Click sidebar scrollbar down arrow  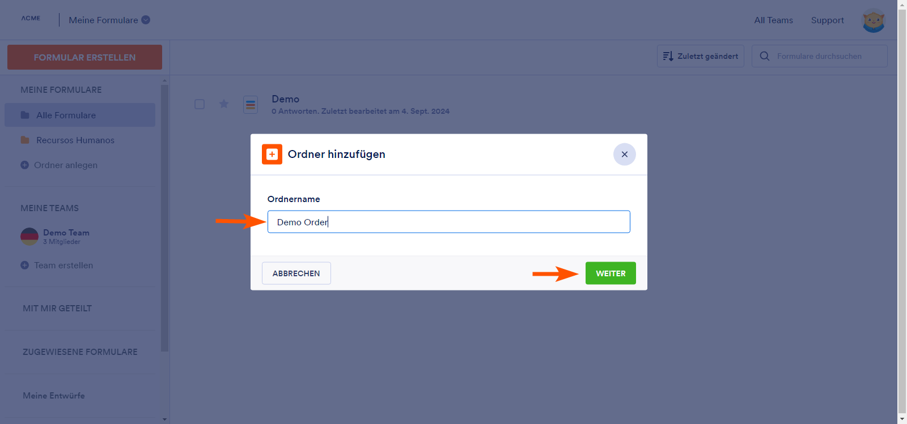coord(165,419)
